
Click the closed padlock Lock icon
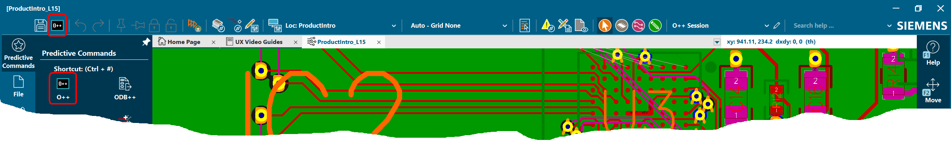click(154, 25)
